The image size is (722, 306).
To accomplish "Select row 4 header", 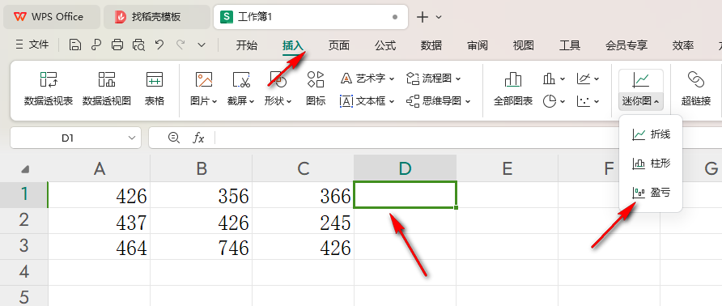I will click(24, 272).
